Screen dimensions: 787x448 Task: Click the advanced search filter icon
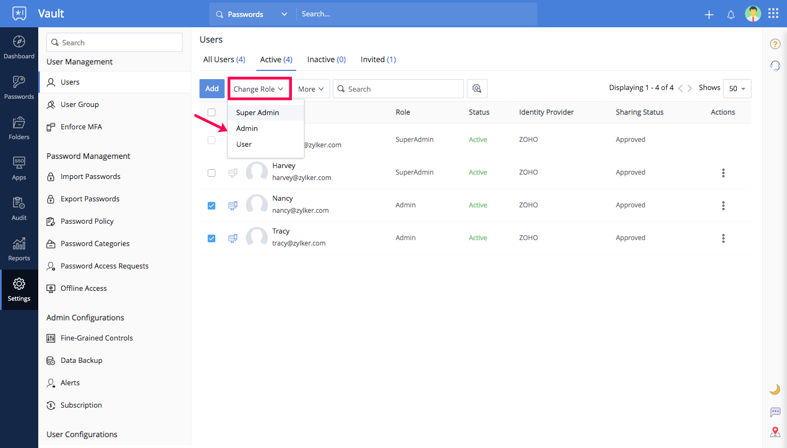[x=477, y=89]
